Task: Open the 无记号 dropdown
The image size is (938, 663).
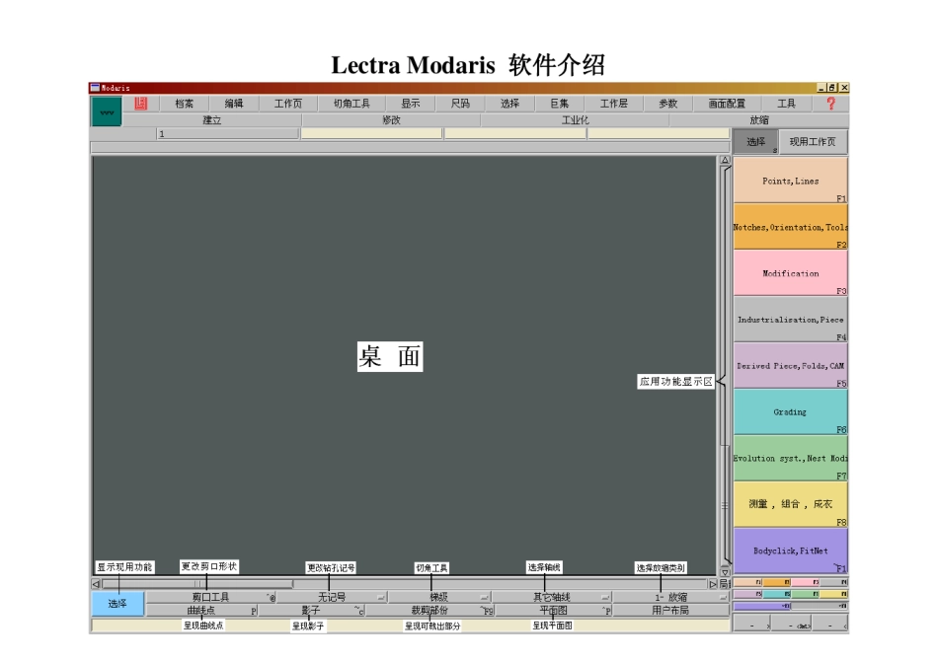Action: [x=332, y=597]
